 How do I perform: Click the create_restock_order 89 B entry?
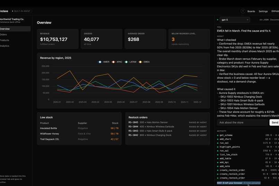coord(248,170)
